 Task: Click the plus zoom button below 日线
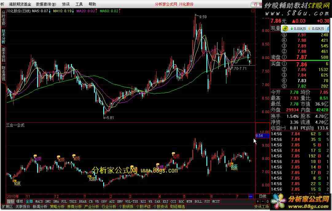coord(258,201)
